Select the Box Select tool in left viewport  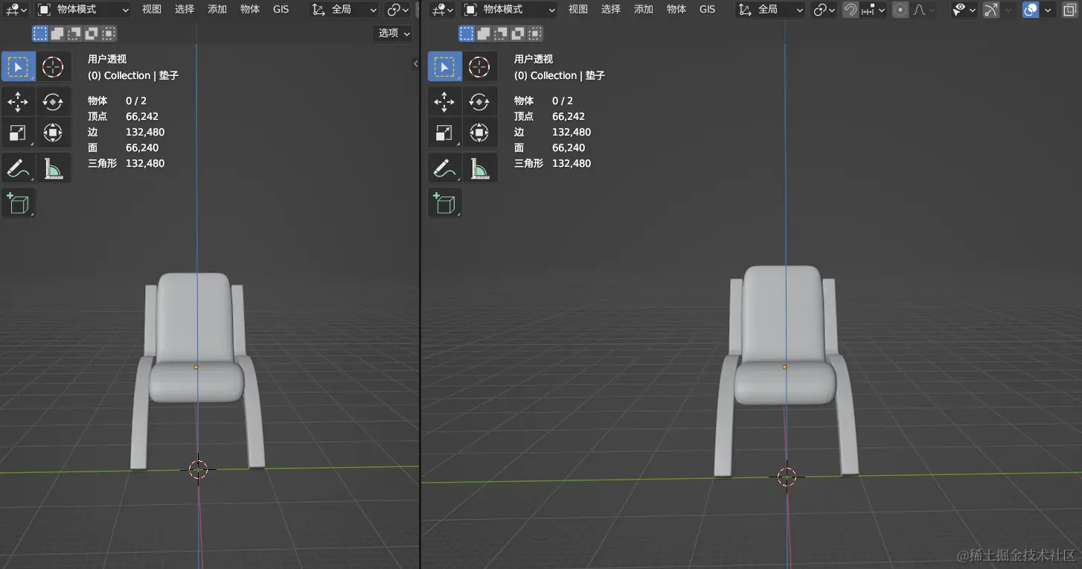tap(18, 67)
